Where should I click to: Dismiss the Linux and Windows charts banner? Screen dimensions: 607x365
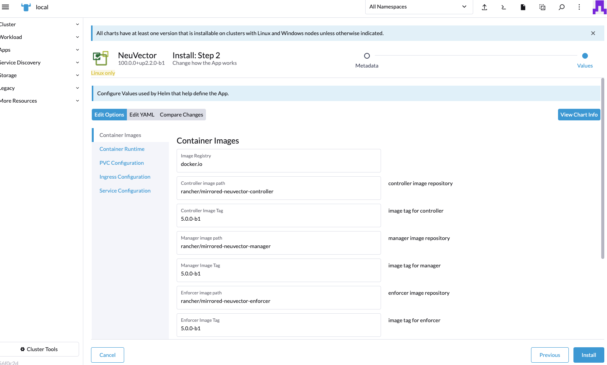pos(593,33)
